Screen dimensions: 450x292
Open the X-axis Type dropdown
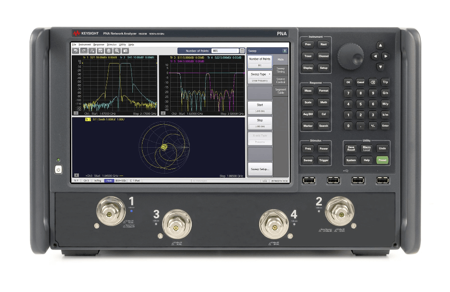[260, 135]
